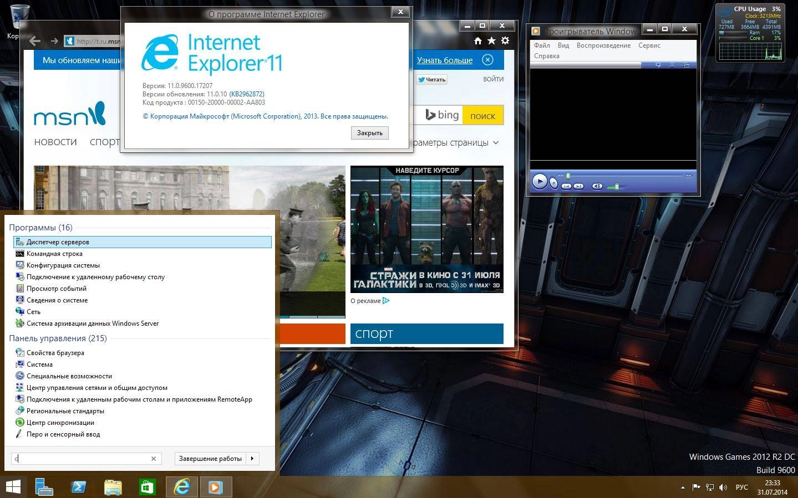
Task: Click Завершение работы shutdown button
Action: (x=210, y=459)
